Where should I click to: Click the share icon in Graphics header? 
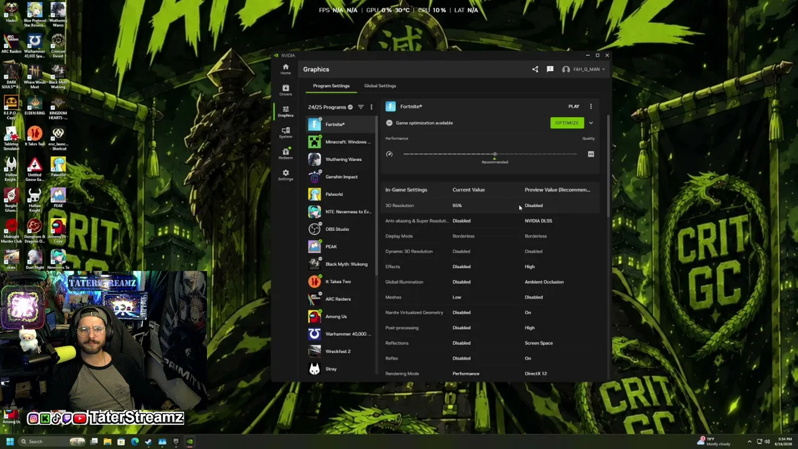click(535, 69)
